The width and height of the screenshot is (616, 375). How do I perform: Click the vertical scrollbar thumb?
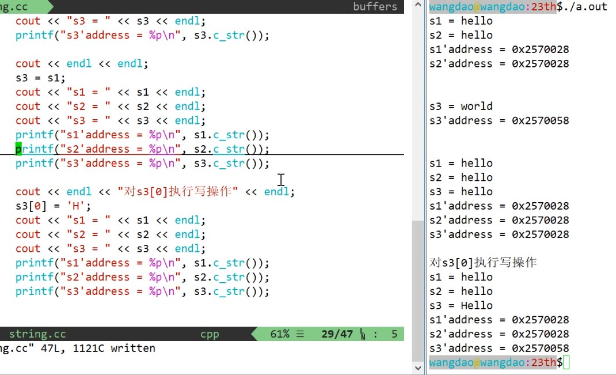(x=418, y=291)
